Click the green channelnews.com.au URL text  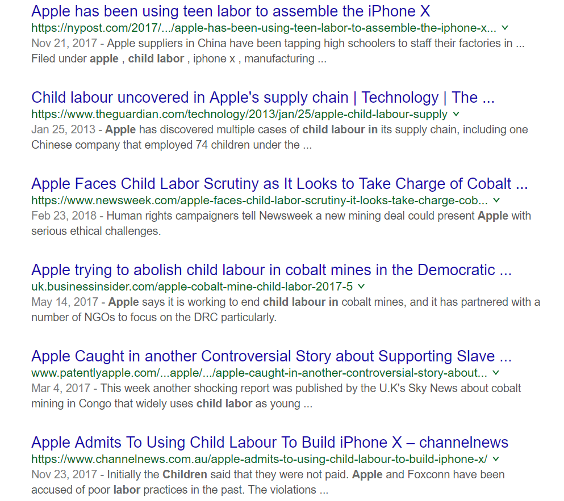coord(259,459)
